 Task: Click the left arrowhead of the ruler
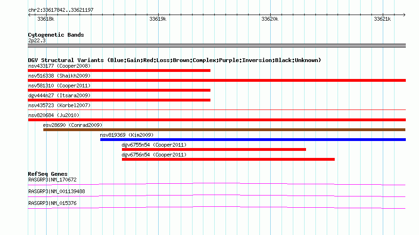point(29,15)
